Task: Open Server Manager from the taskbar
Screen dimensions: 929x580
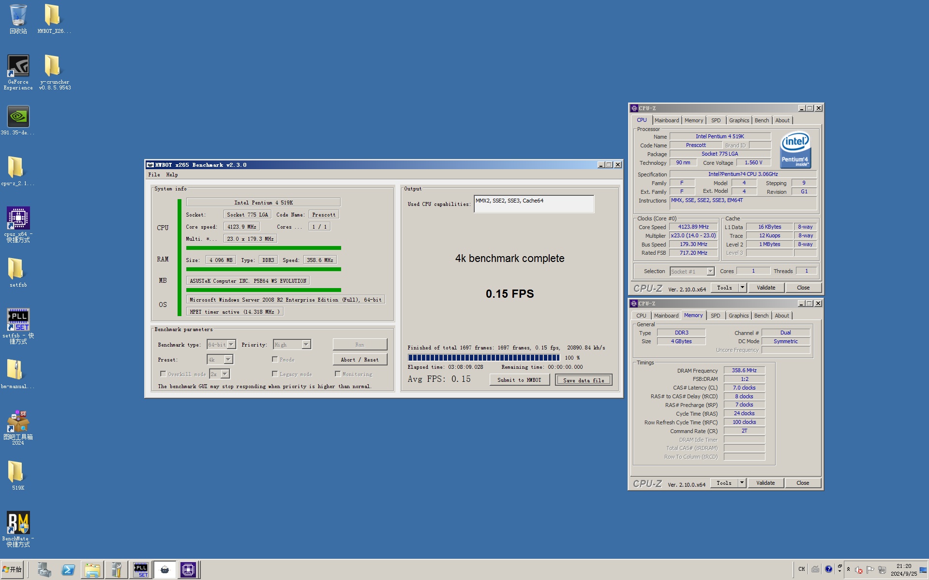Action: (x=45, y=570)
